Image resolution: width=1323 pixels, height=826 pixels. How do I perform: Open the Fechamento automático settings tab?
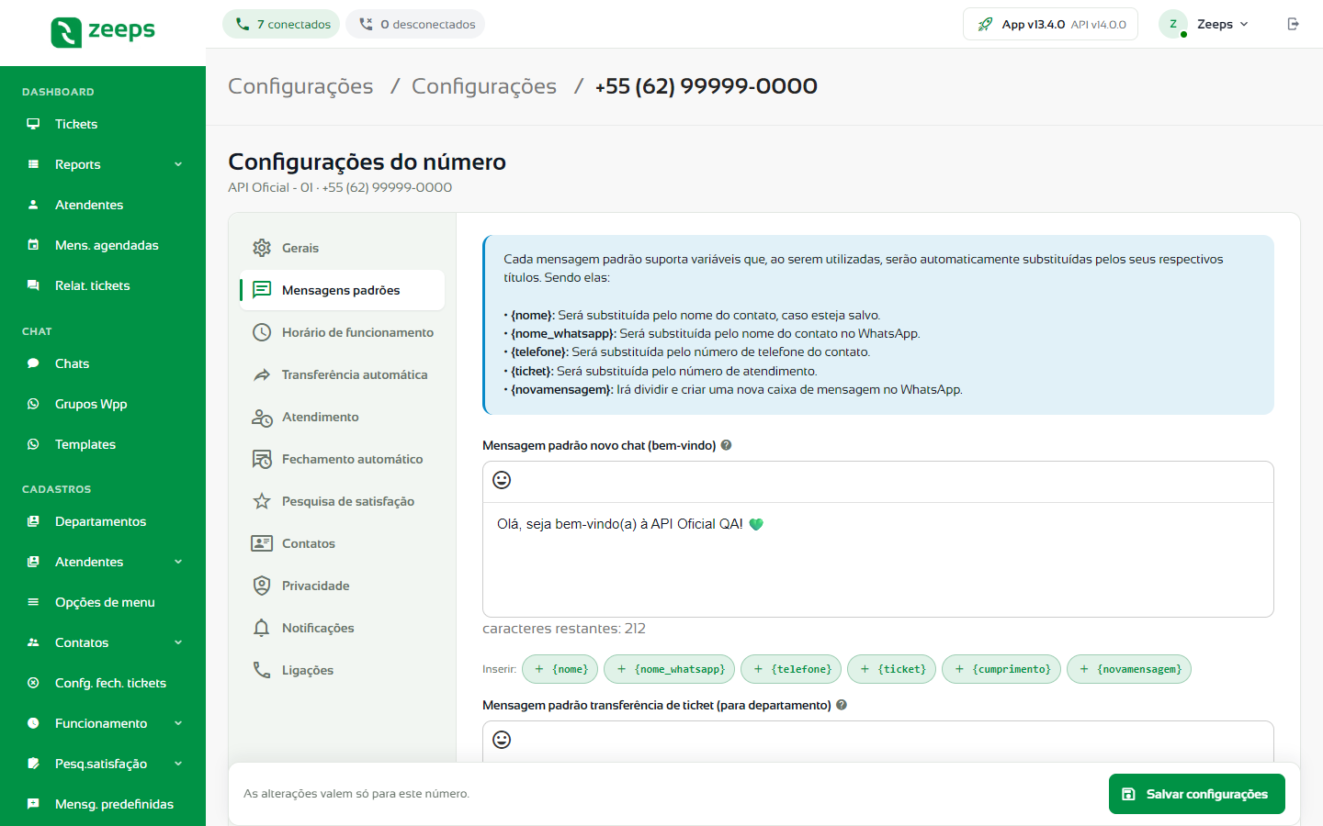[342, 459]
